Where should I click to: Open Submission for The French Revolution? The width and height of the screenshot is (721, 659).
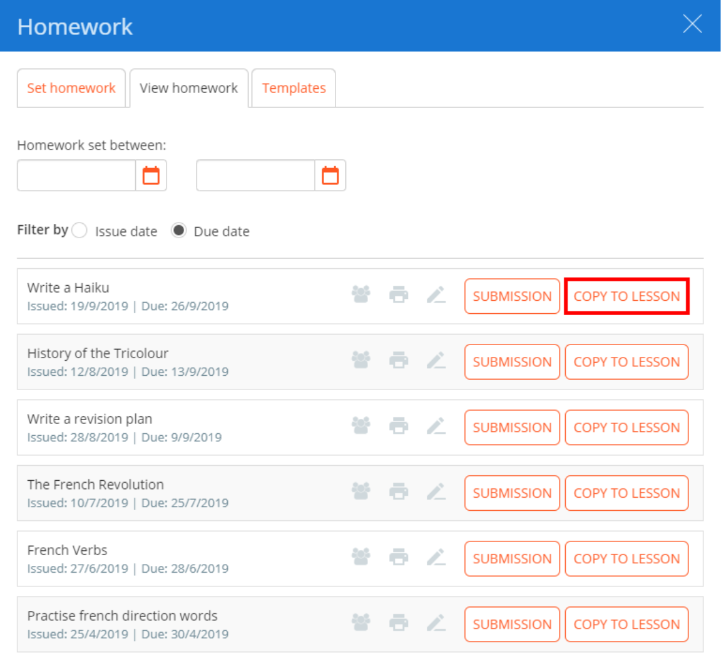512,493
